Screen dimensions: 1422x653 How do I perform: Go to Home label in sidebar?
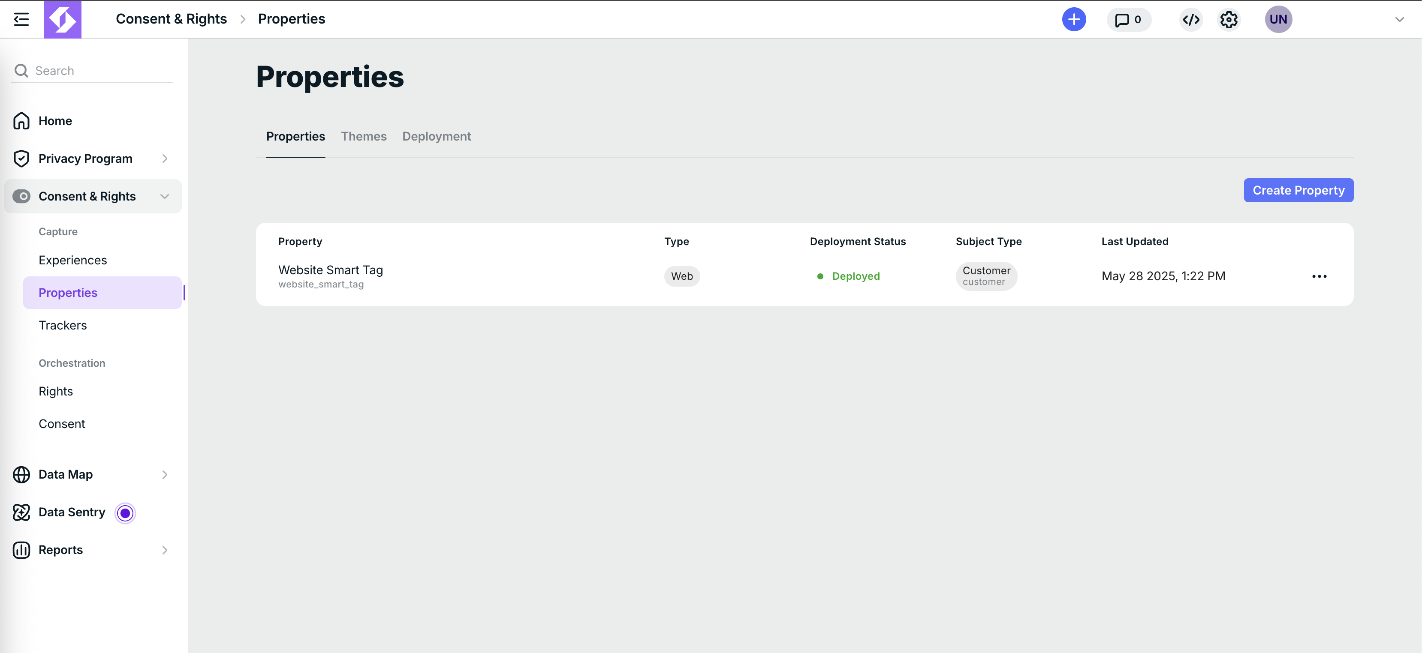click(55, 121)
